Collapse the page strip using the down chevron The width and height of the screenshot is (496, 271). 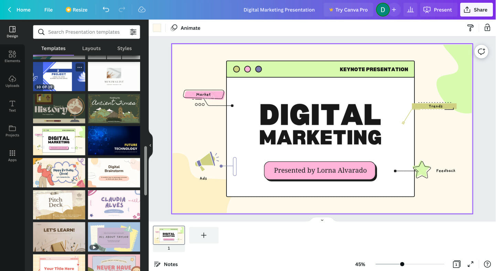click(322, 220)
